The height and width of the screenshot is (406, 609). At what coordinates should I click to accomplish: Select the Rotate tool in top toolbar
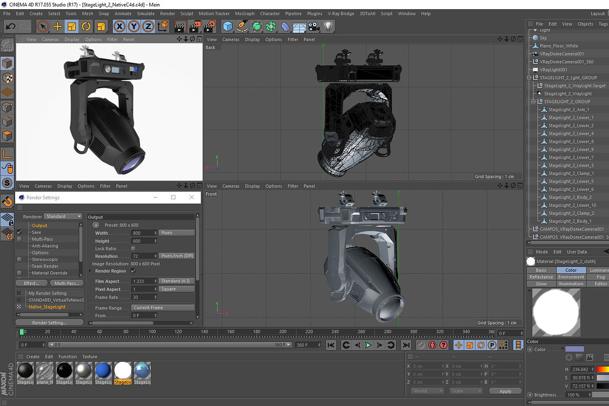tap(86, 26)
